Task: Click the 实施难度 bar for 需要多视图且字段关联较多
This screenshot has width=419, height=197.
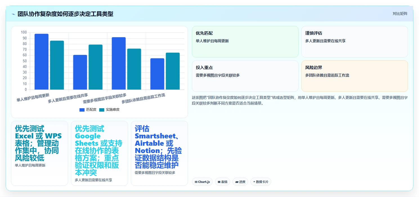Action: click(x=134, y=69)
